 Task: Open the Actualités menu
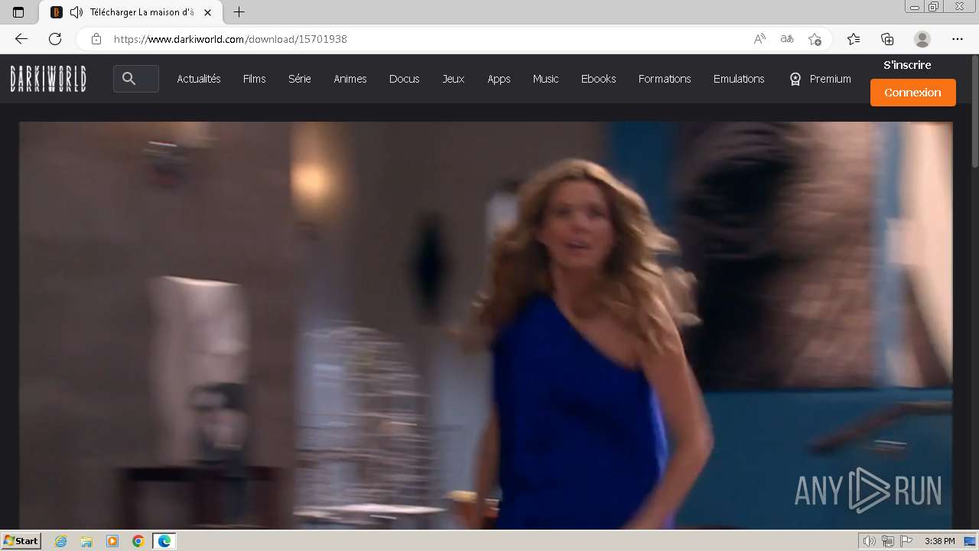tap(199, 79)
